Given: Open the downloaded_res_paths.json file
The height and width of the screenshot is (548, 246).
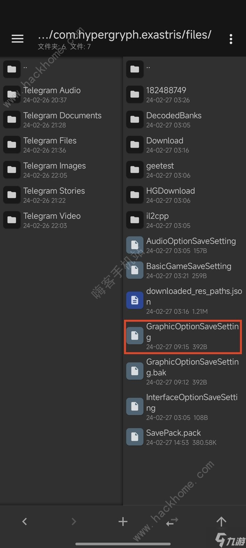Looking at the screenshot, I should [184, 301].
